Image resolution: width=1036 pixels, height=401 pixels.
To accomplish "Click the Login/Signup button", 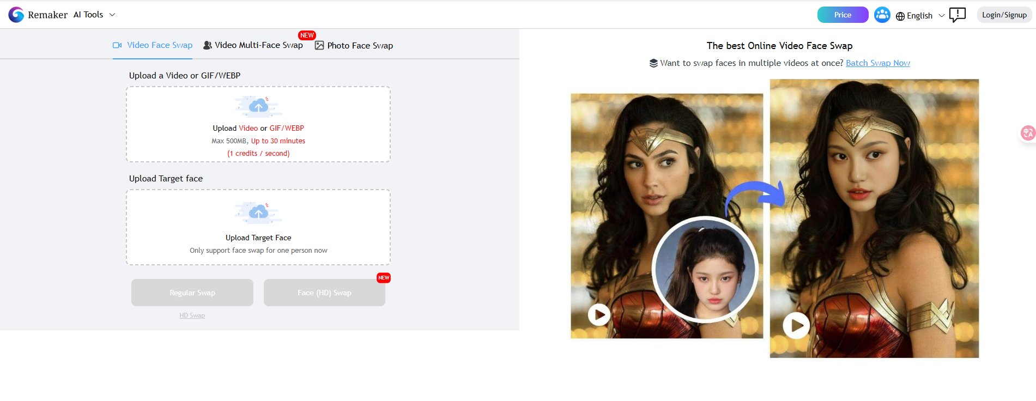I will [1004, 15].
